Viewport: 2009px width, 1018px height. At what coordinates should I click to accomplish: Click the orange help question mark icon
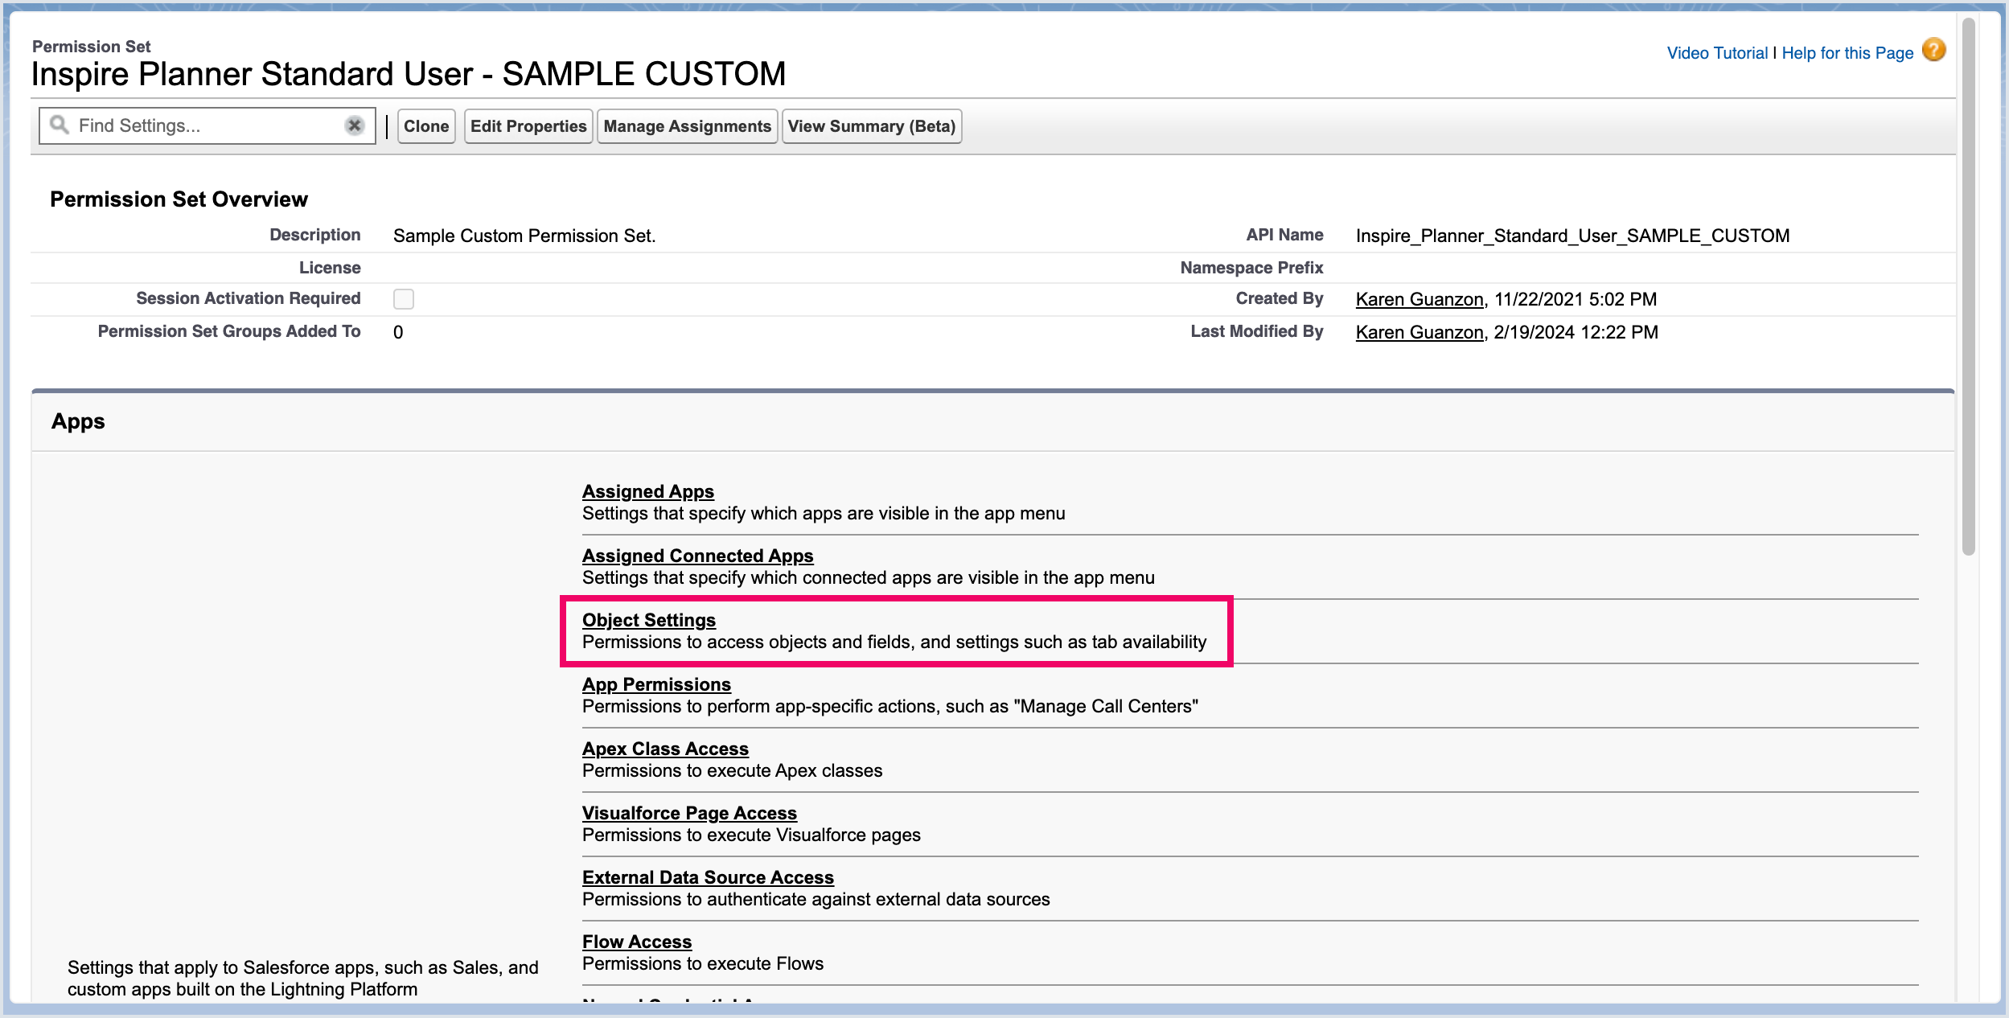point(1933,51)
